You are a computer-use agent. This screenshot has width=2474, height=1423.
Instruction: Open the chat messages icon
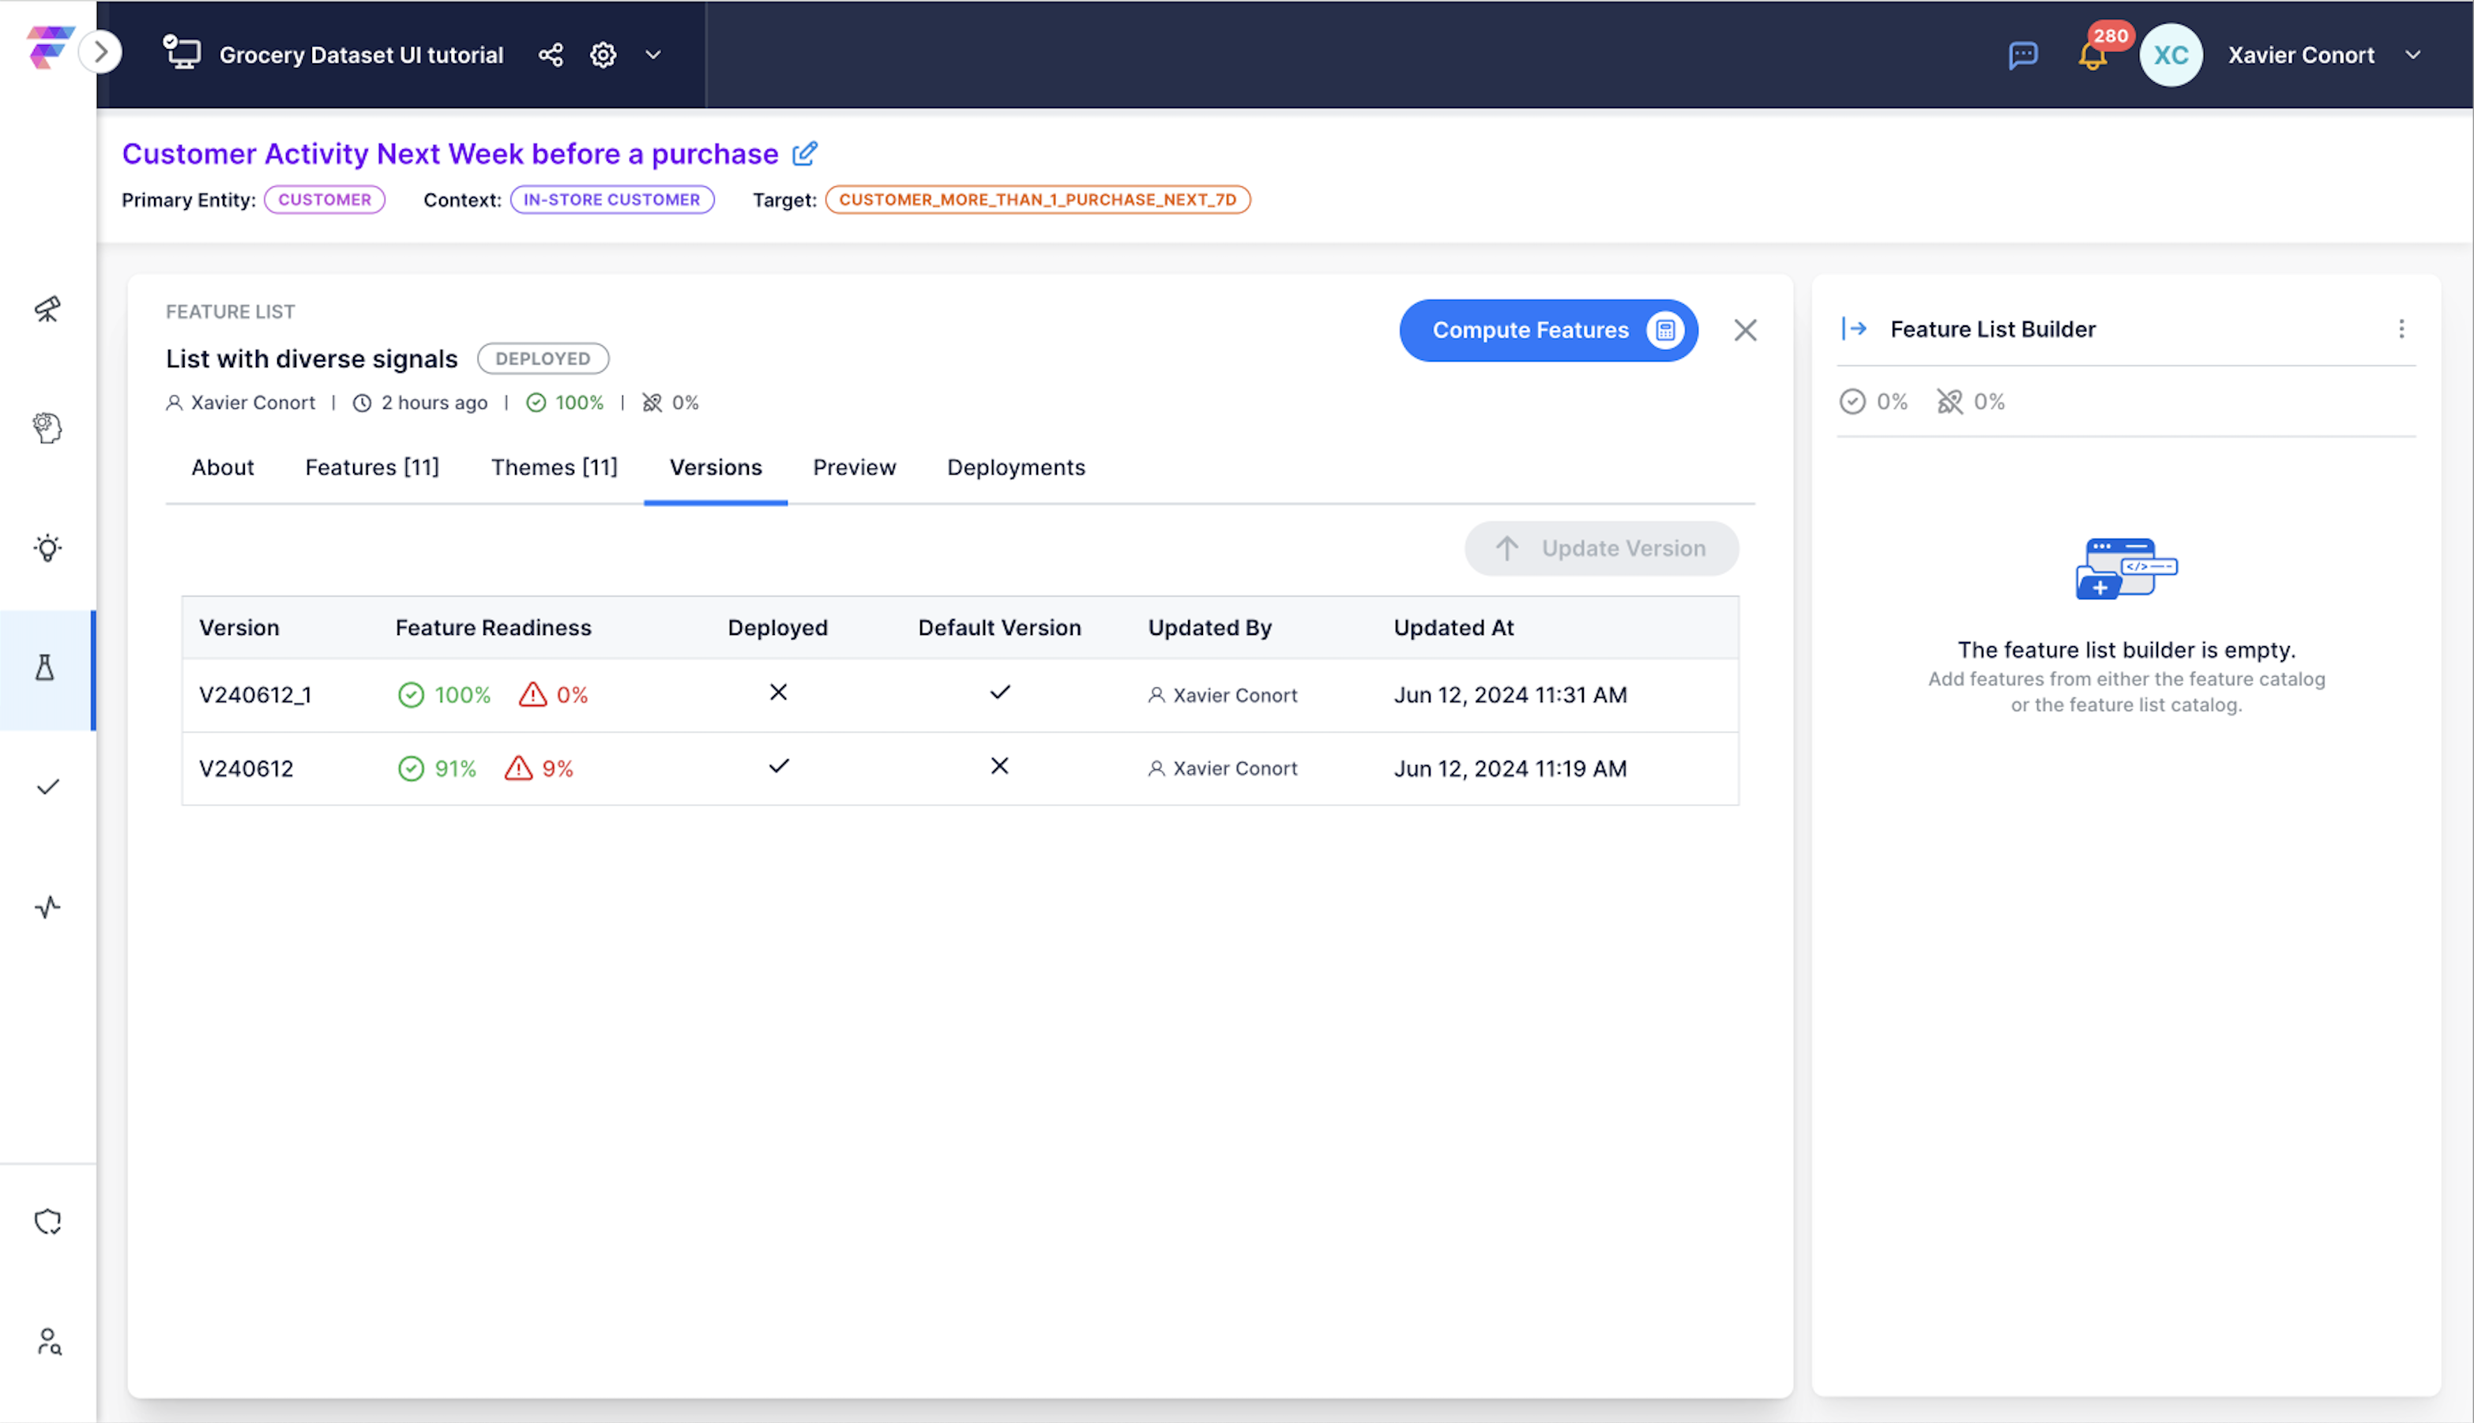[2022, 54]
